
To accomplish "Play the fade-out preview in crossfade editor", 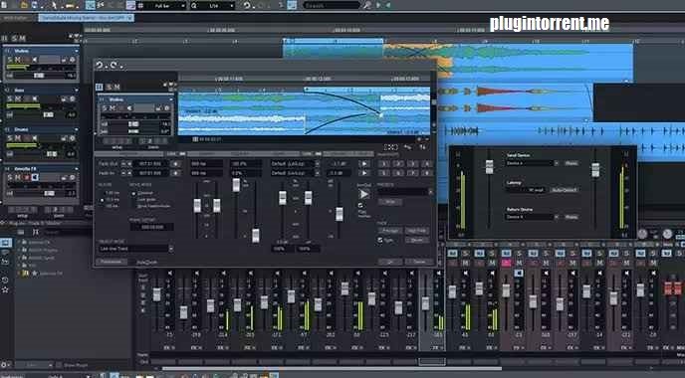I will click(x=363, y=164).
